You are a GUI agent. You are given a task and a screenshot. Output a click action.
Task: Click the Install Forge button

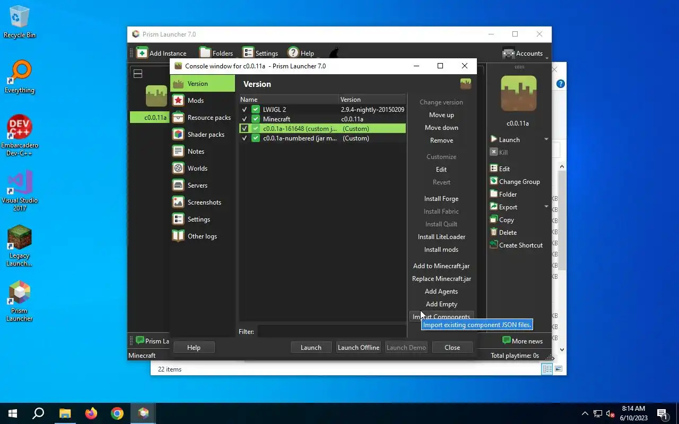click(x=441, y=199)
